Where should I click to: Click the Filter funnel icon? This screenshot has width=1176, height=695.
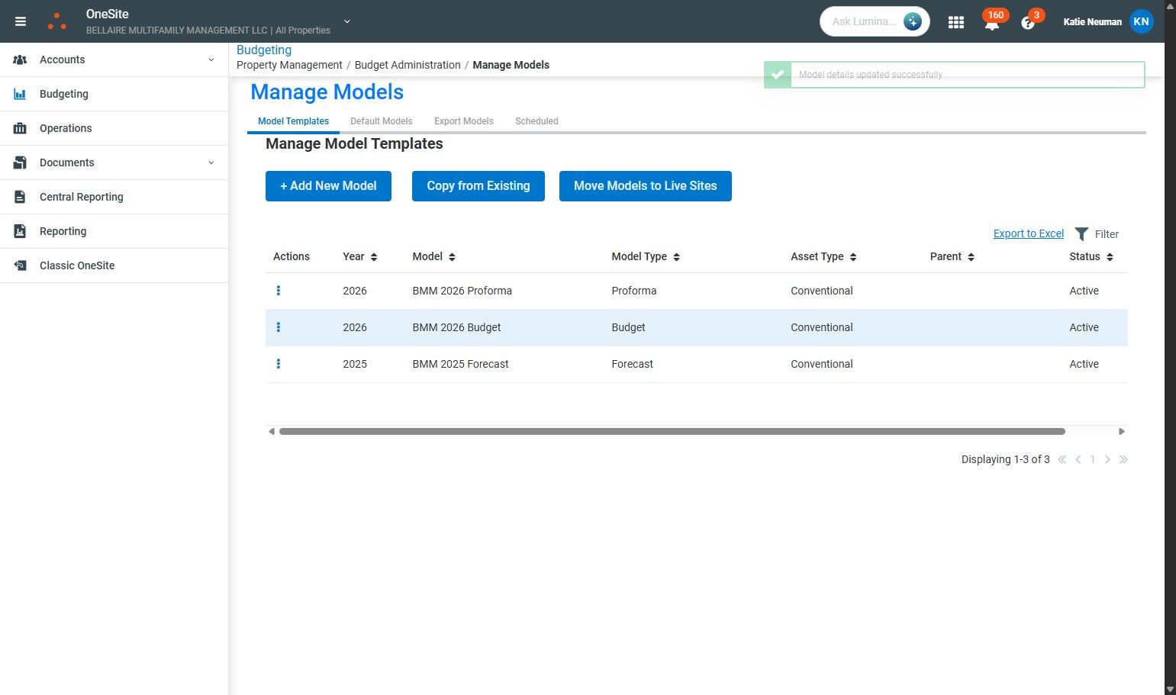coord(1081,234)
